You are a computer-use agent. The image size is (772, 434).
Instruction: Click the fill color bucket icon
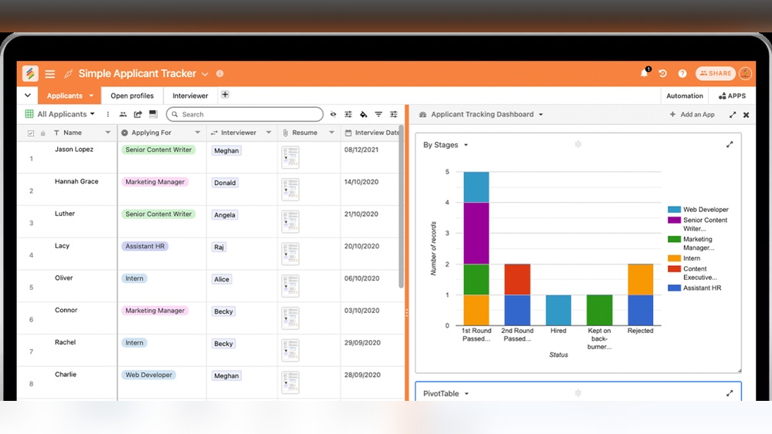point(364,114)
